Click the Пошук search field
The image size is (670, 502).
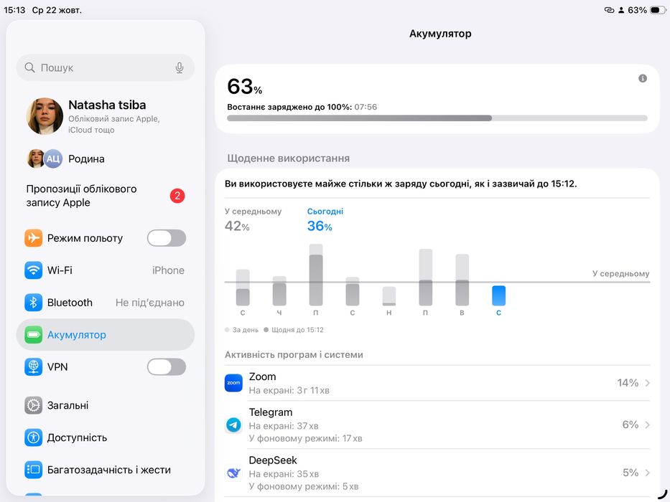(x=105, y=67)
